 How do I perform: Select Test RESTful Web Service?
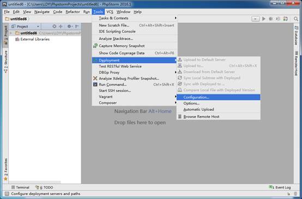pyautogui.click(x=135, y=66)
